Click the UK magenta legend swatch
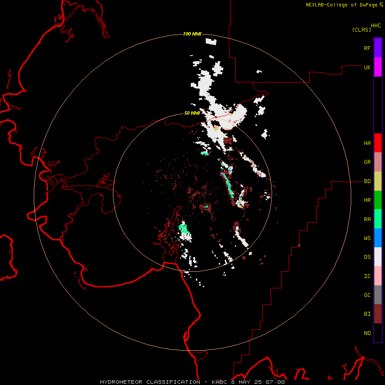 pos(378,67)
